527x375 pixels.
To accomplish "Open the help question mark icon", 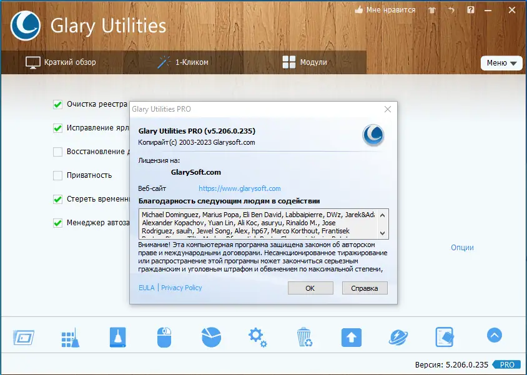I will (471, 10).
